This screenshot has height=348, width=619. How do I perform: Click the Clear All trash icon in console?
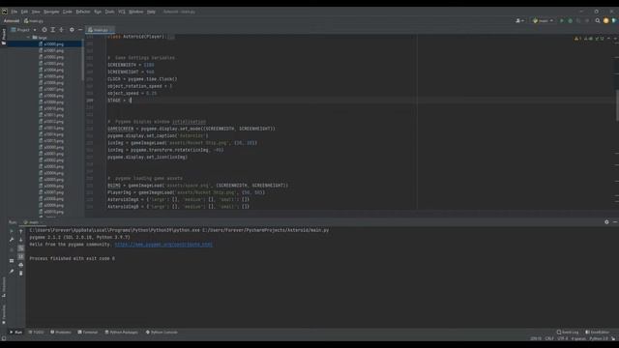(21, 273)
